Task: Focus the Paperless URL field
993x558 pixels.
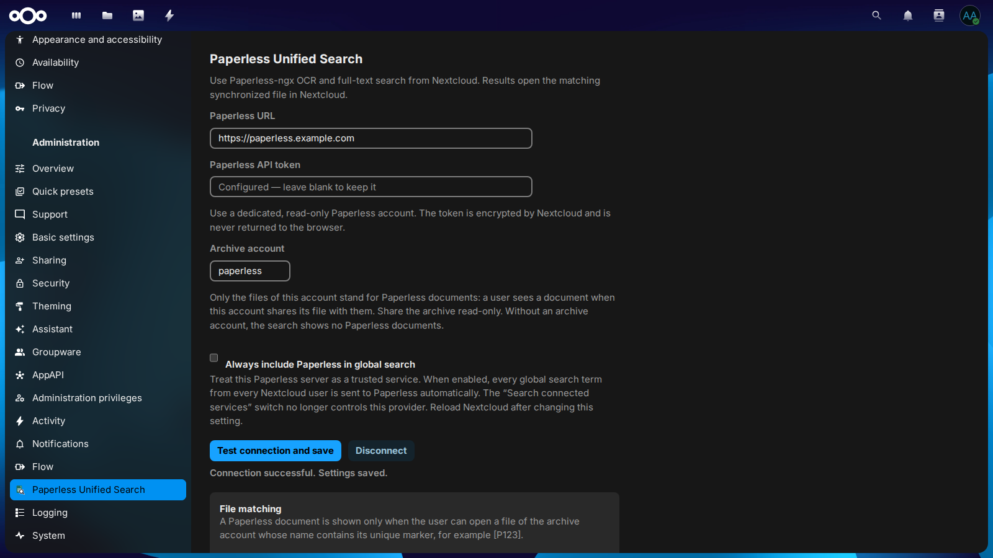Action: (x=371, y=138)
